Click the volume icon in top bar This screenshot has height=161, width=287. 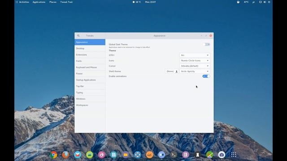pyautogui.click(x=265, y=2)
